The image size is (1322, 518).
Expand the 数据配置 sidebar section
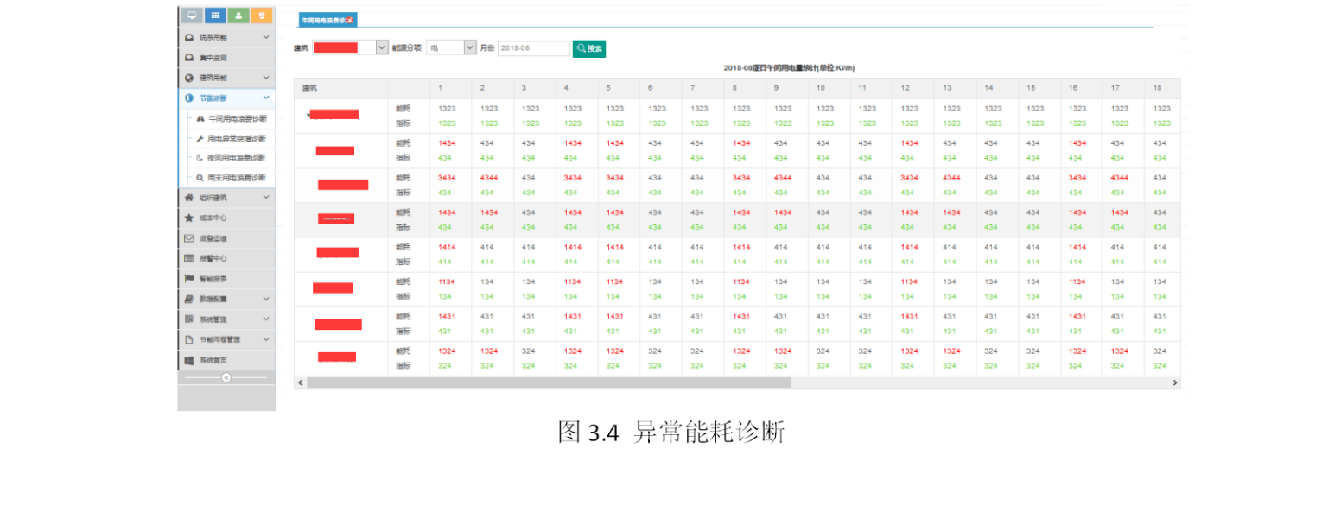[227, 299]
